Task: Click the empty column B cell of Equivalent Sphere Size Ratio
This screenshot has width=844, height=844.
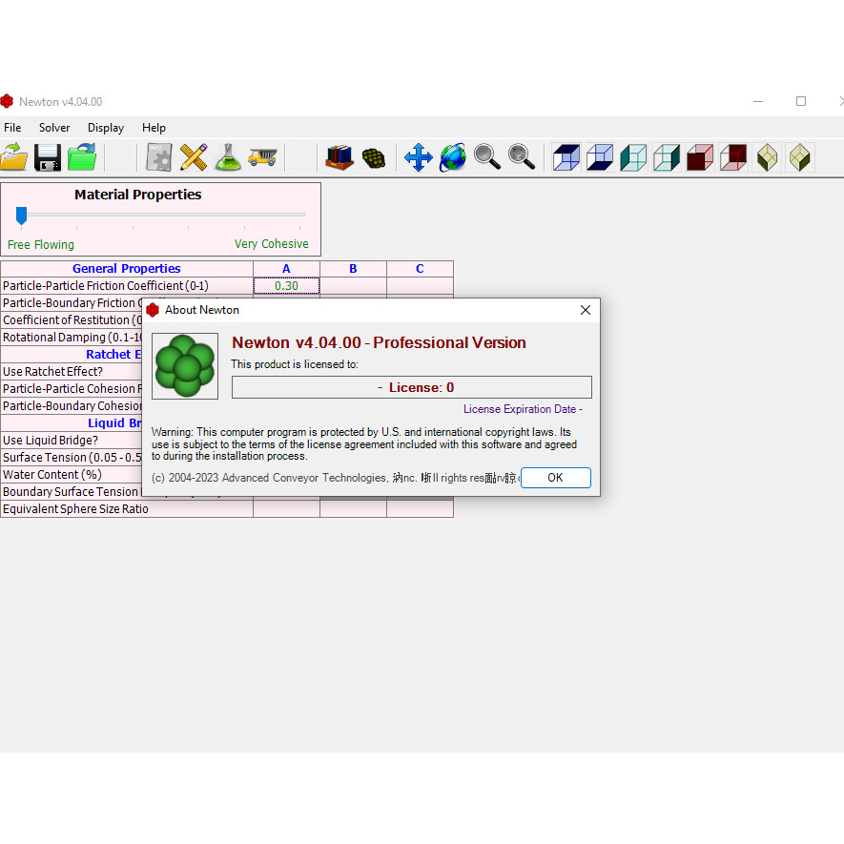Action: [x=353, y=508]
